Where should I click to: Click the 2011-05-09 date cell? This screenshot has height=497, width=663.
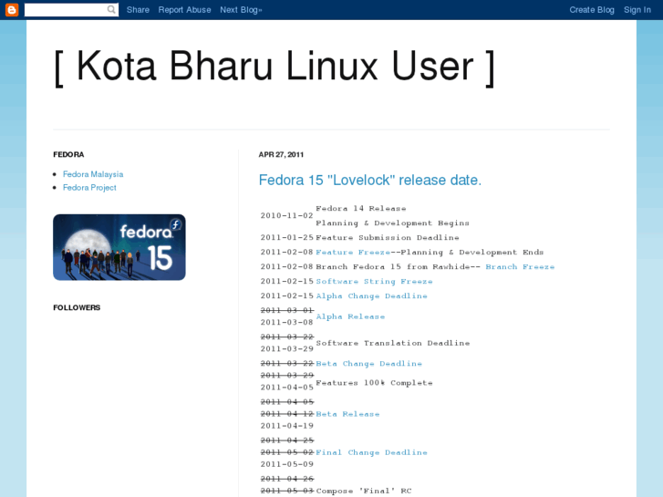(x=287, y=464)
